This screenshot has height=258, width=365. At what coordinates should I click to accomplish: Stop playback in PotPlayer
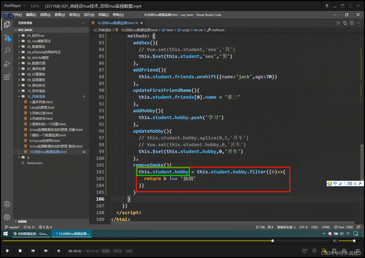click(x=20, y=251)
